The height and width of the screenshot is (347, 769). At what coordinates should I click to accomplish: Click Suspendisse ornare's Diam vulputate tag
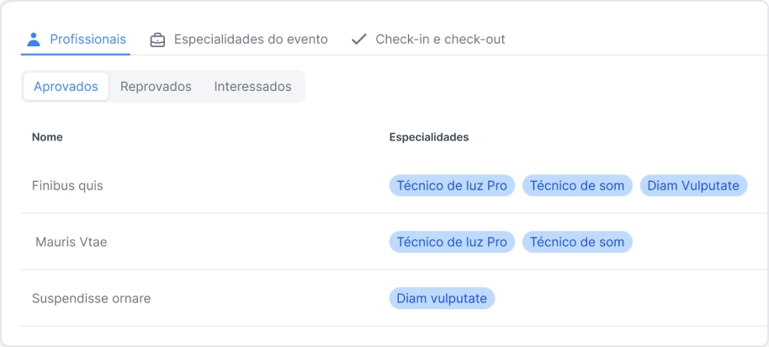coord(442,298)
